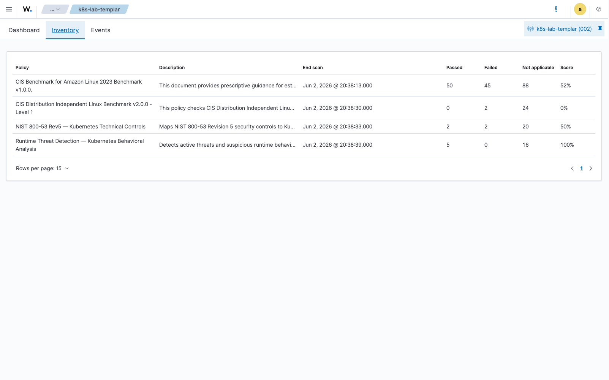This screenshot has height=380, width=609.
Task: Click the agent signal icon
Action: pos(531,29)
